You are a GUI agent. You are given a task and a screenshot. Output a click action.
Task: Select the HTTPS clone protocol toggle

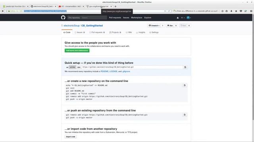tap(72, 67)
